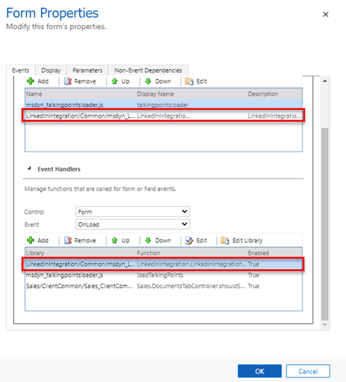This screenshot has height=382, width=346.
Task: Move handler Up in Event Handlers toolbar
Action: pos(114,240)
